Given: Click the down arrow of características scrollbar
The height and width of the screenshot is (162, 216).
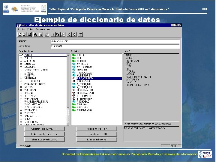Looking at the screenshot, I should [x=68, y=124].
